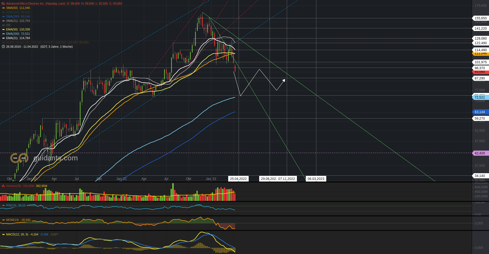Click the MACD color marker
This screenshot has height=254, width=489.
click(x=4, y=235)
